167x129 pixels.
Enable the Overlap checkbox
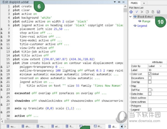[x=150, y=82]
